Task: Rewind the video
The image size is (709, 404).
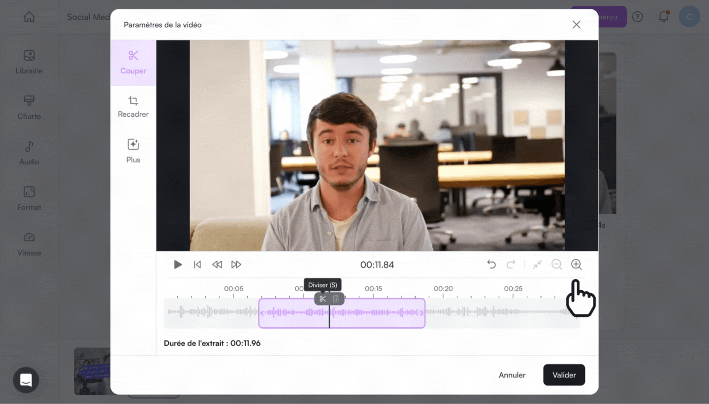Action: pyautogui.click(x=217, y=265)
